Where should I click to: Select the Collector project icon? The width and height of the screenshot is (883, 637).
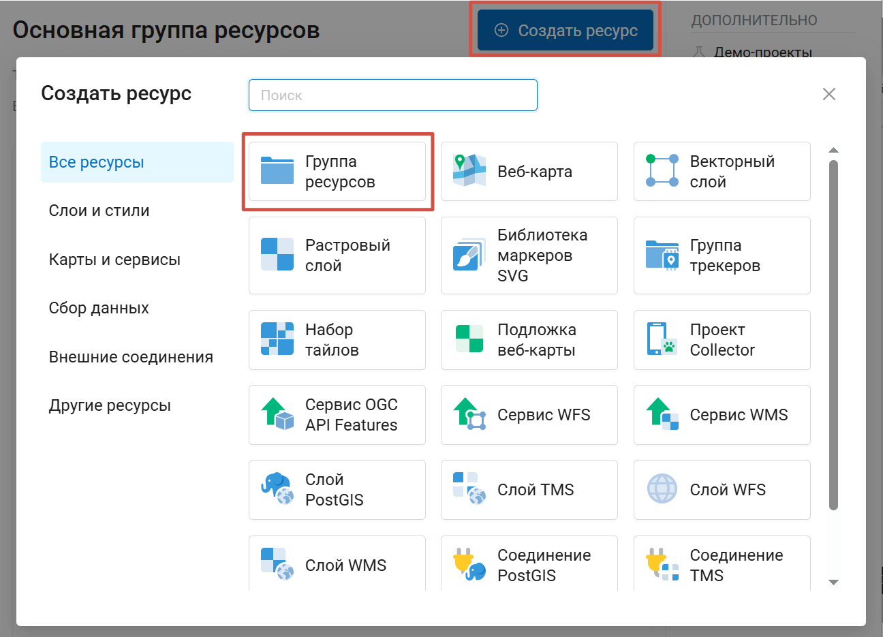point(662,339)
